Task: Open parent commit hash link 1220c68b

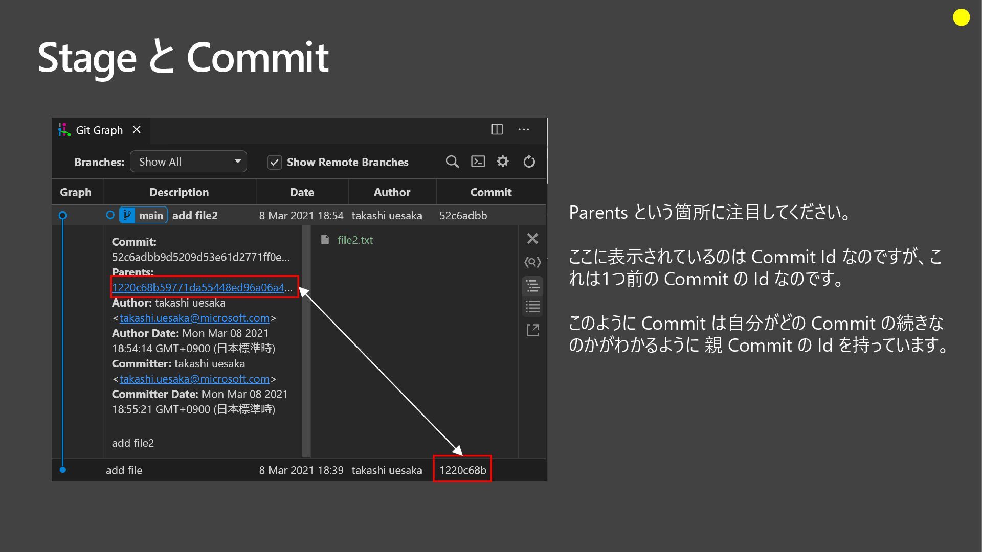Action: 198,287
